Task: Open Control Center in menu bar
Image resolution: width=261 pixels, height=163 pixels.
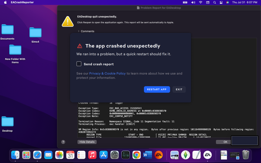Action: 221,2
